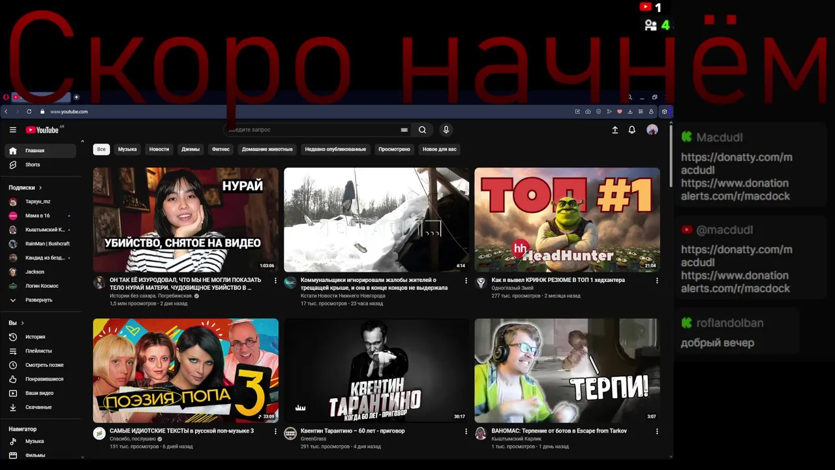The image size is (835, 470).
Task: Open Понравившиеся in sidebar
Action: click(40, 379)
